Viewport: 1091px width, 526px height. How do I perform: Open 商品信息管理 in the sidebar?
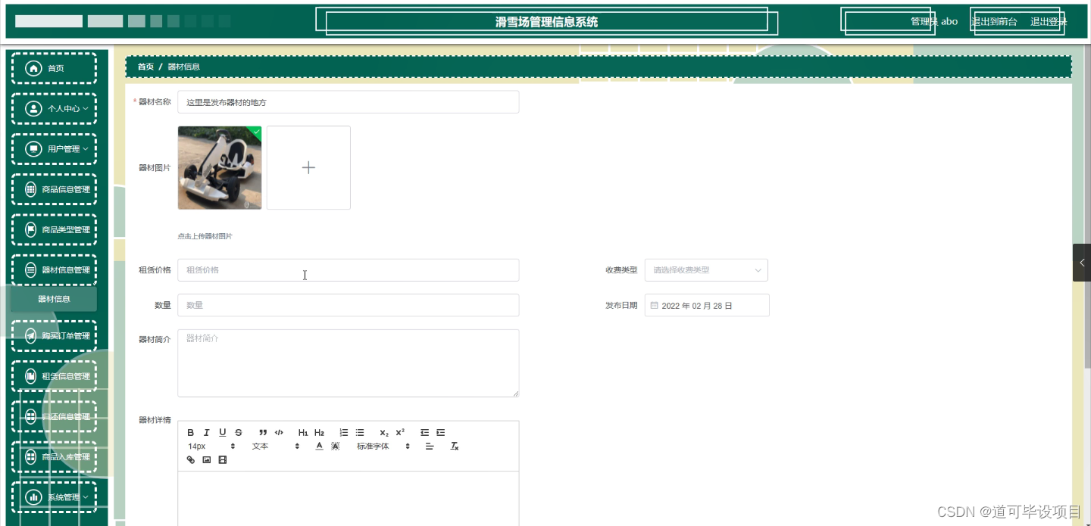point(54,189)
